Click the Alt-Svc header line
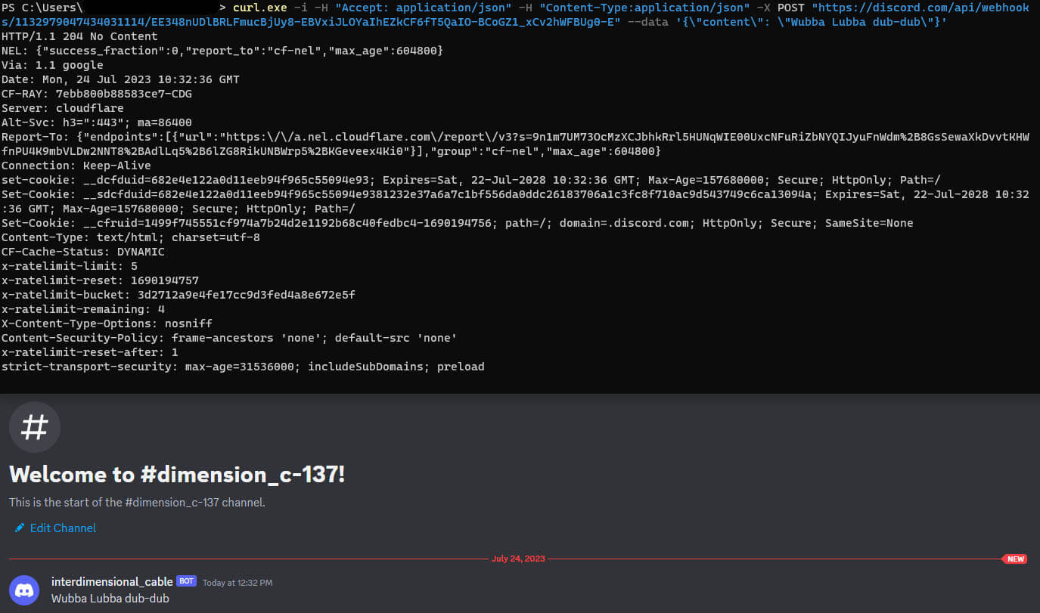 [97, 122]
